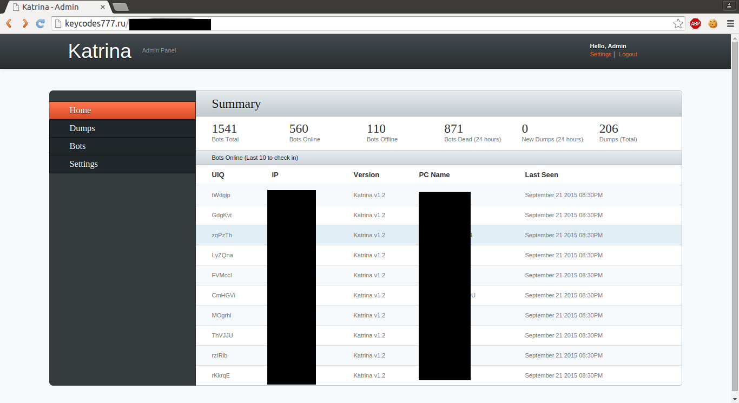Close the Katrina - Admin tab
The image size is (739, 403).
coord(103,7)
